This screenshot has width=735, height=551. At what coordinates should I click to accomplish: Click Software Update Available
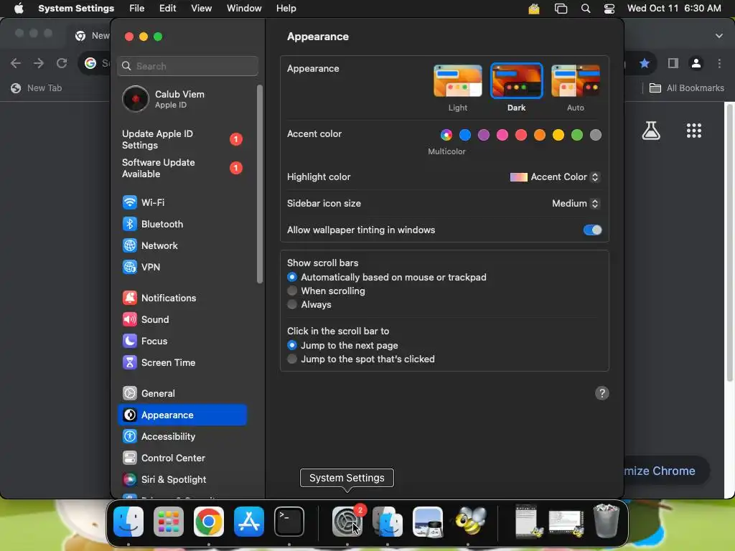[x=182, y=168]
